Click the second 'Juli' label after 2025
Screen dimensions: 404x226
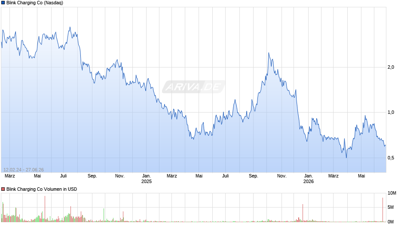(226, 176)
